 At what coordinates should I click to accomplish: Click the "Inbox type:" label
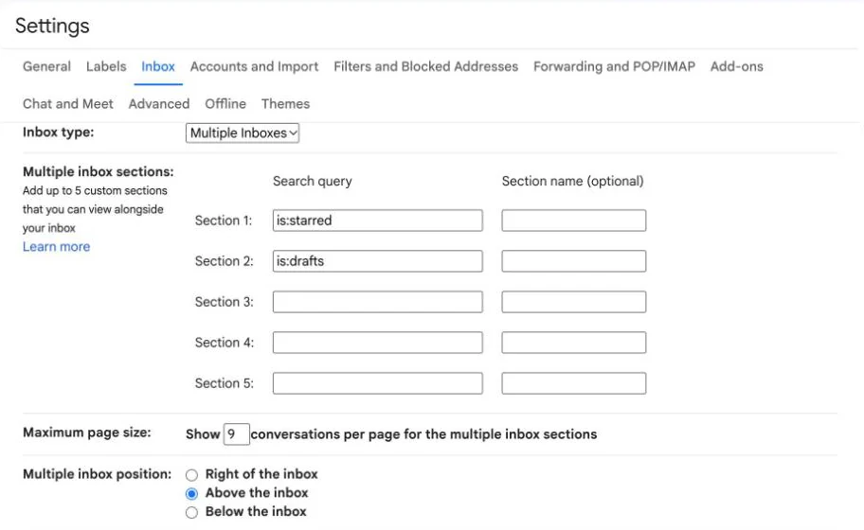coord(59,132)
